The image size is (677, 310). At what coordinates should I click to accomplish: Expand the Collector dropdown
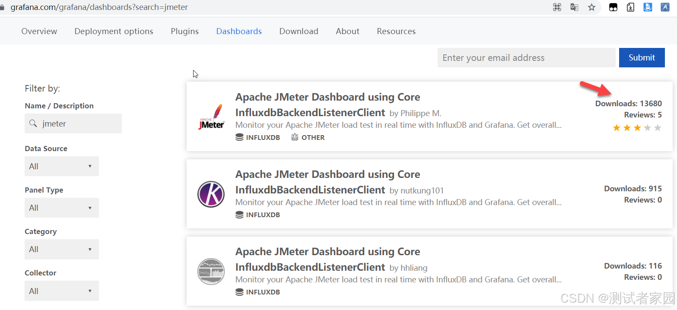pos(62,291)
